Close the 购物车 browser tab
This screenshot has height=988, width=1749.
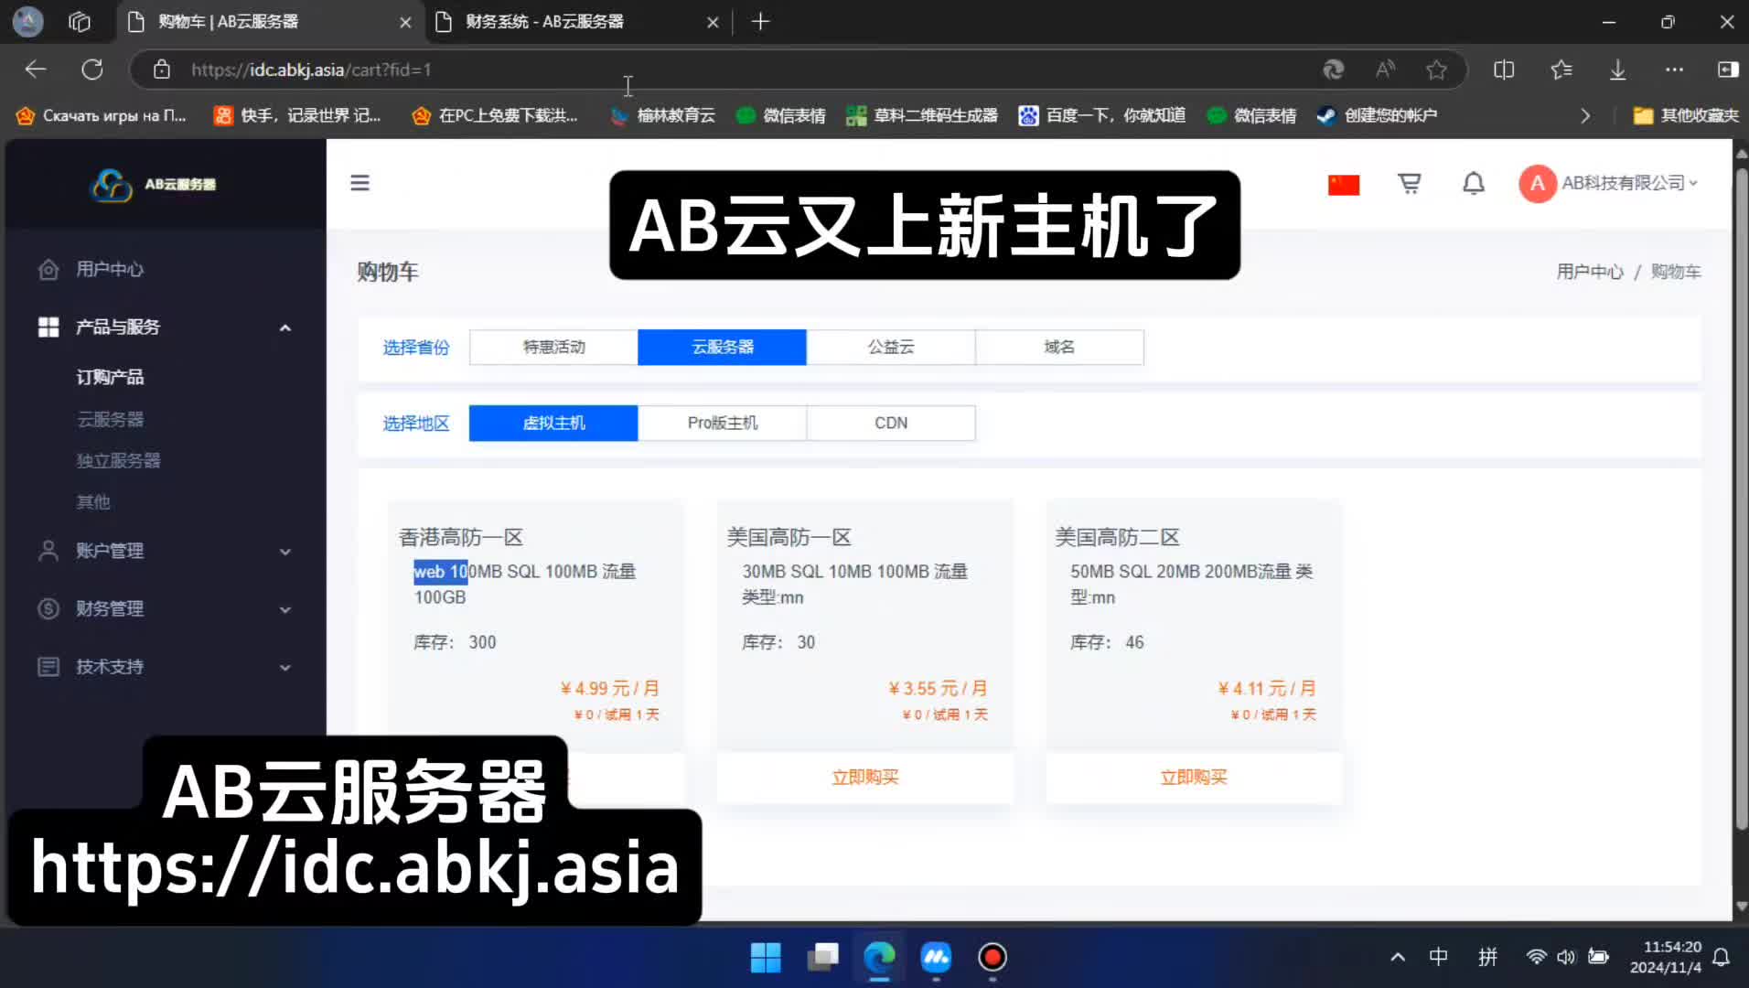click(405, 22)
